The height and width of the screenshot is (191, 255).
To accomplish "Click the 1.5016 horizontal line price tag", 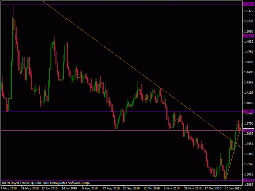I will point(248,36).
